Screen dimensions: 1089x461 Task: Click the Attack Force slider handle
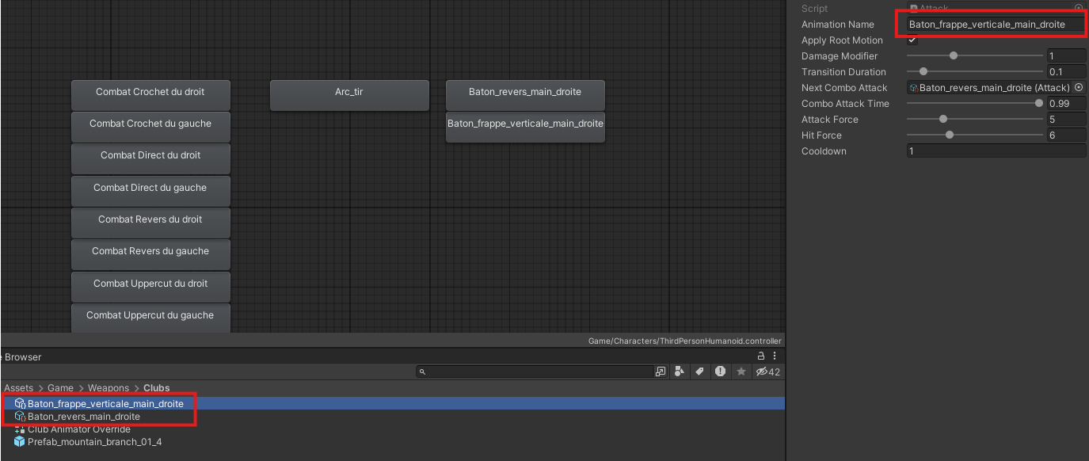943,120
